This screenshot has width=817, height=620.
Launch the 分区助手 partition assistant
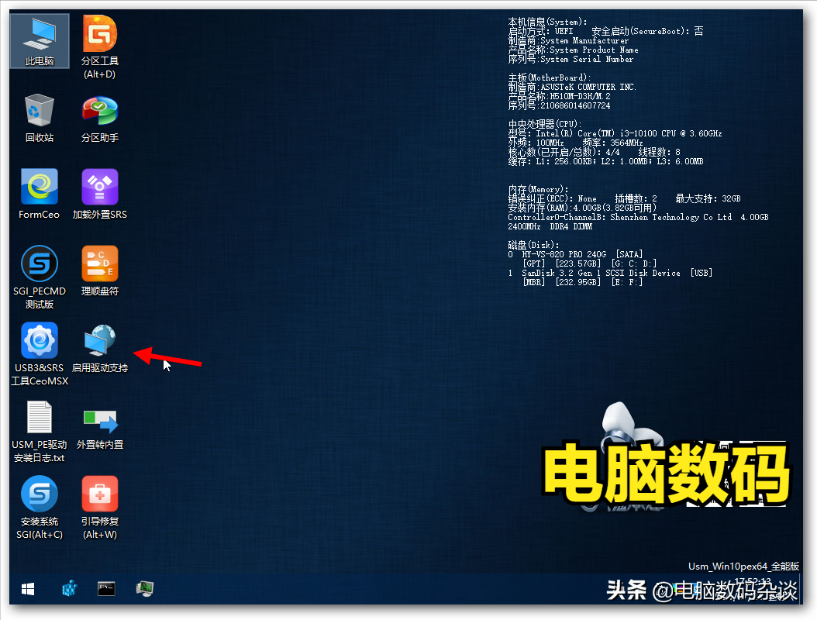99,118
